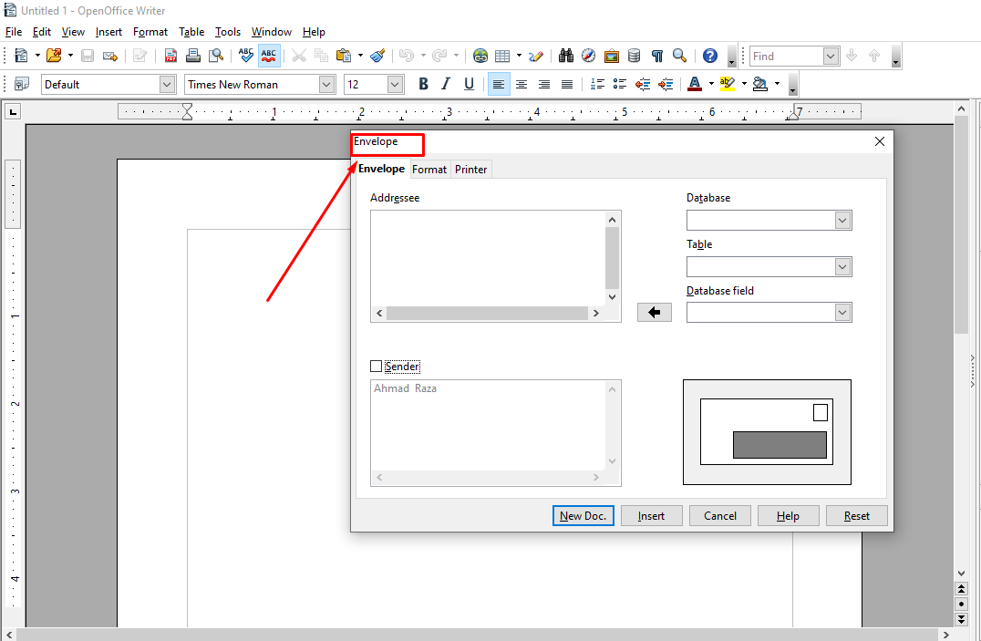Image resolution: width=981 pixels, height=641 pixels.
Task: Click the Format Paintbrush icon
Action: [x=377, y=56]
